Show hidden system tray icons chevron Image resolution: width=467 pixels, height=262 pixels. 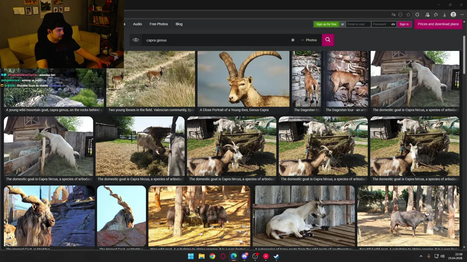click(421, 256)
